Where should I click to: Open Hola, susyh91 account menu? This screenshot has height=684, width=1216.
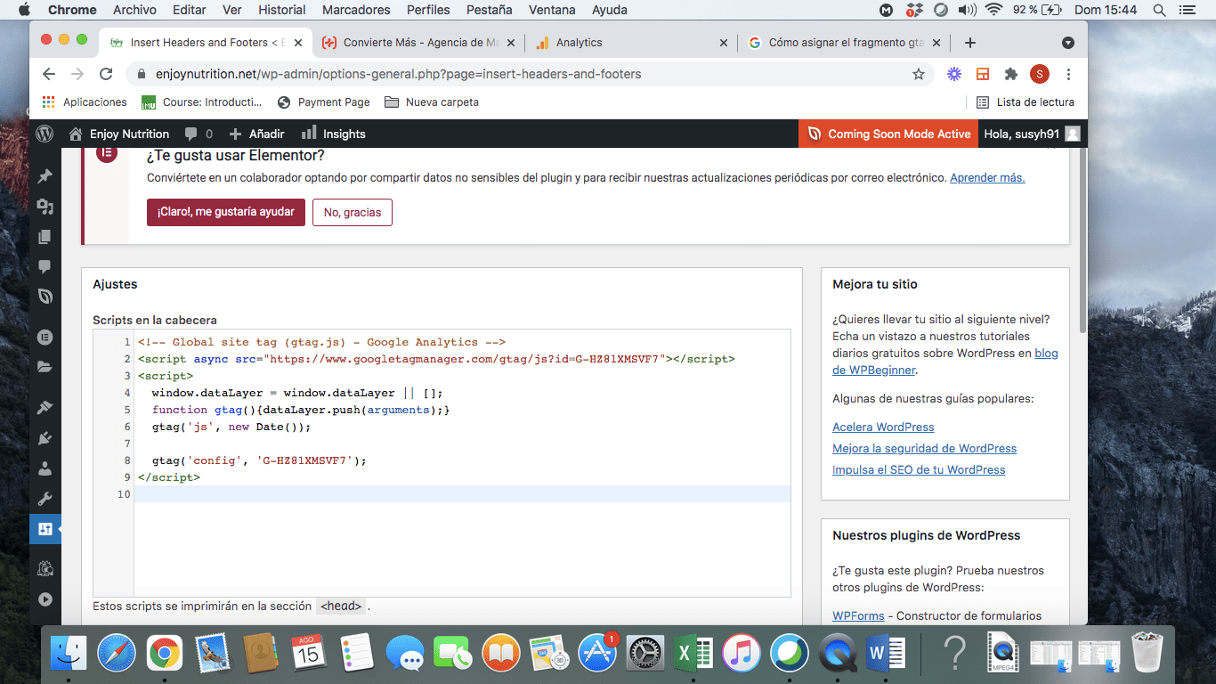point(1032,134)
